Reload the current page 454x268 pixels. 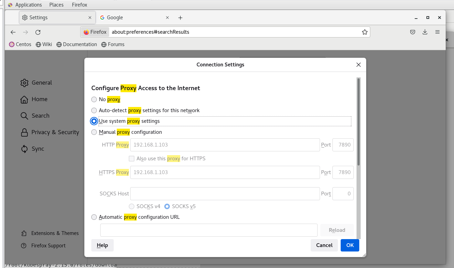(38, 32)
